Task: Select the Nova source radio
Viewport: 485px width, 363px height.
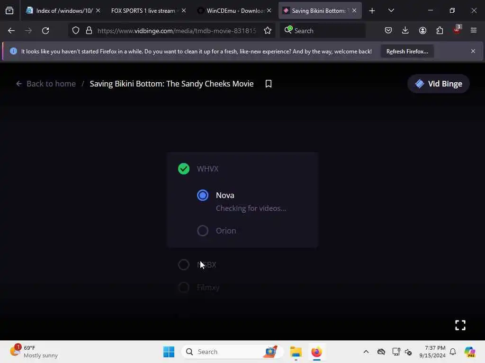Action: coord(203,195)
